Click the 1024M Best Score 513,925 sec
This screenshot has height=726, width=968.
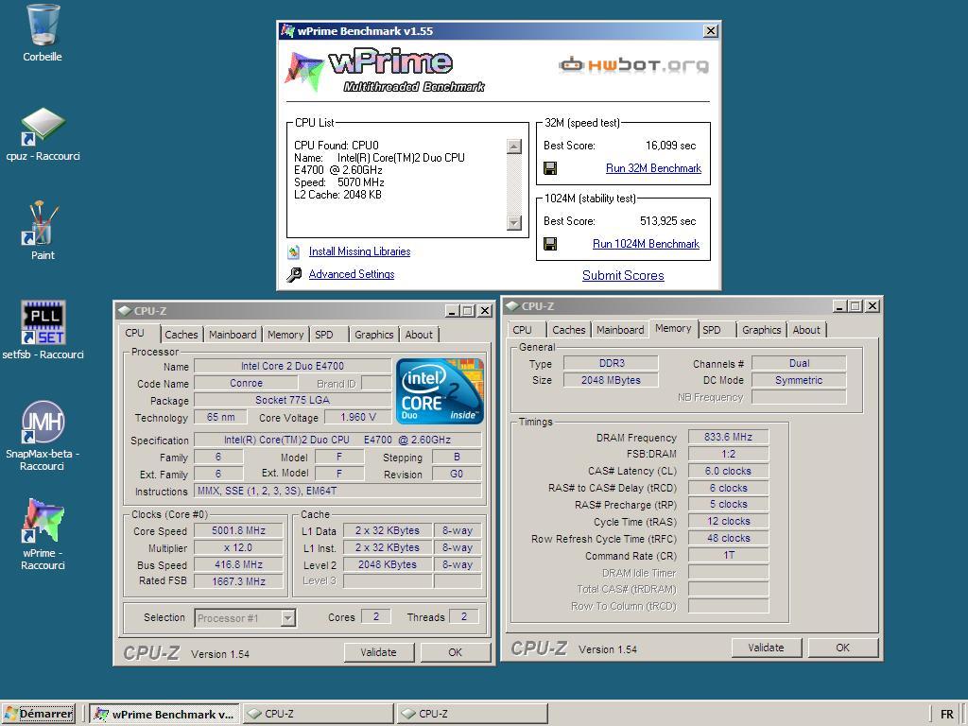coord(667,221)
